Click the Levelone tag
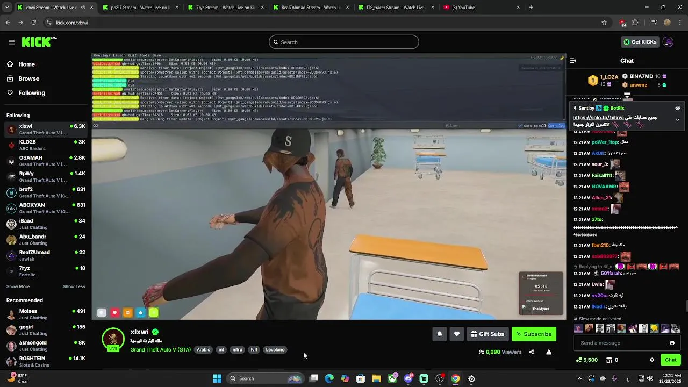 point(275,350)
